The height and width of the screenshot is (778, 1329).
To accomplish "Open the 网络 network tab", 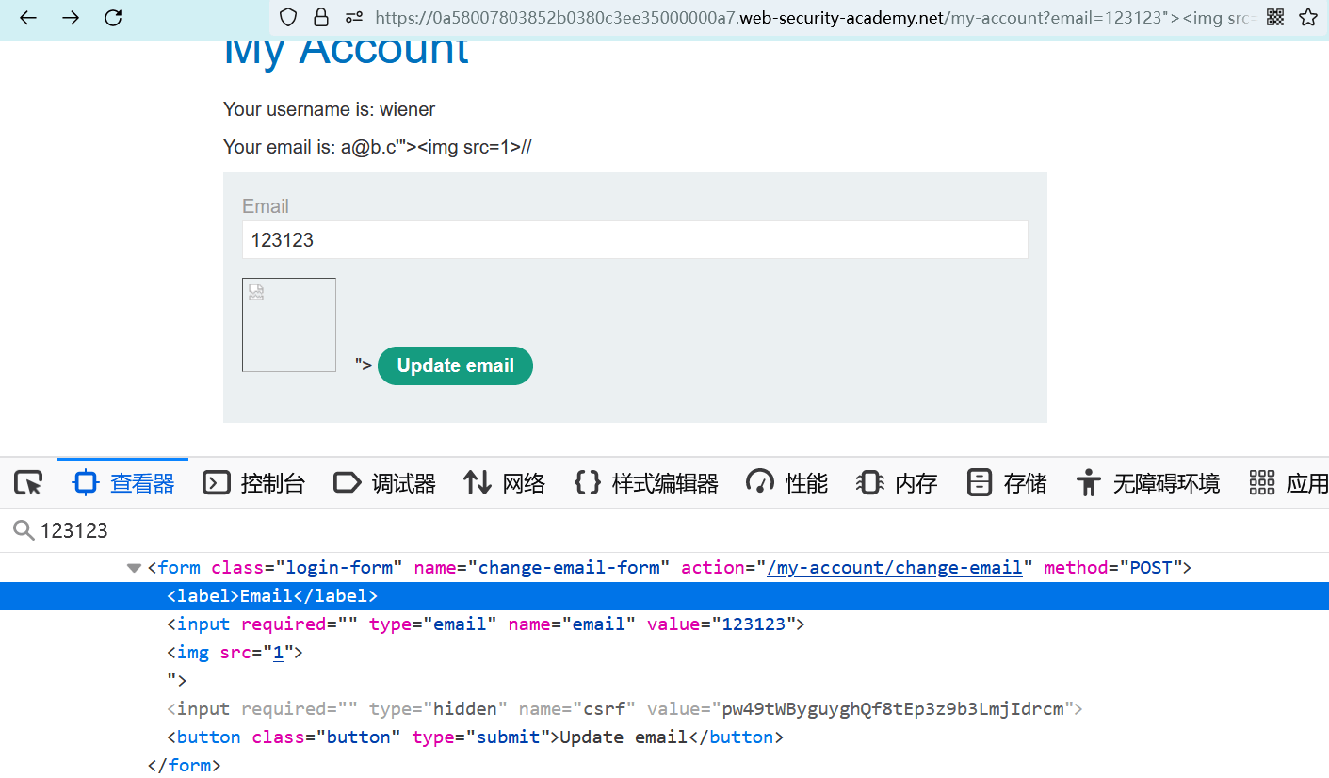I will [505, 483].
